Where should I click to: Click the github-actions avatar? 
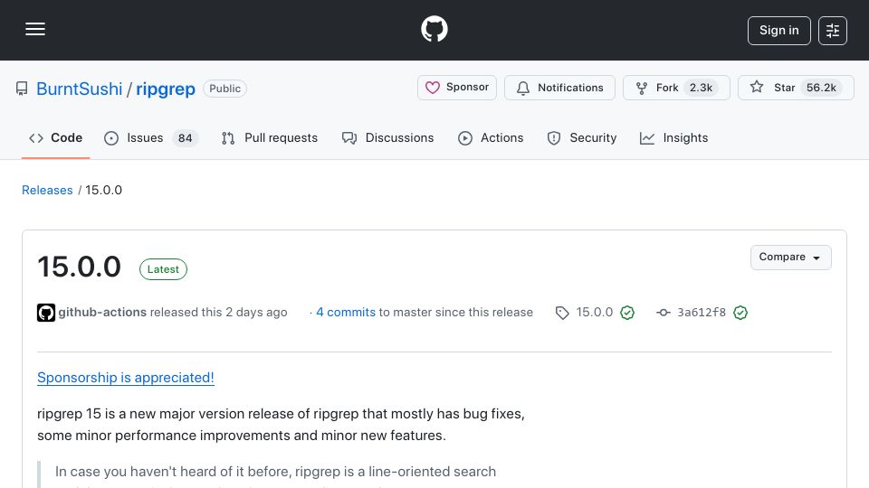coord(46,313)
